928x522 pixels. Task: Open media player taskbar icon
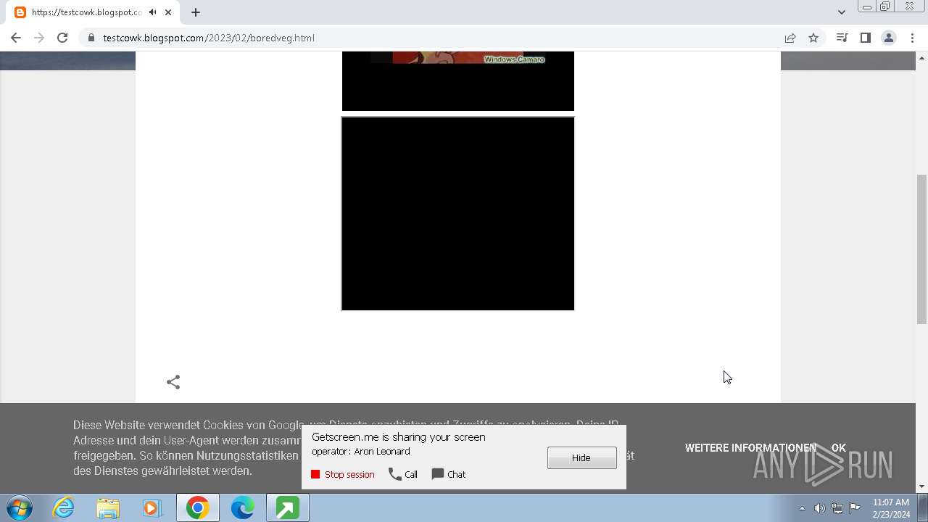pyautogui.click(x=152, y=508)
